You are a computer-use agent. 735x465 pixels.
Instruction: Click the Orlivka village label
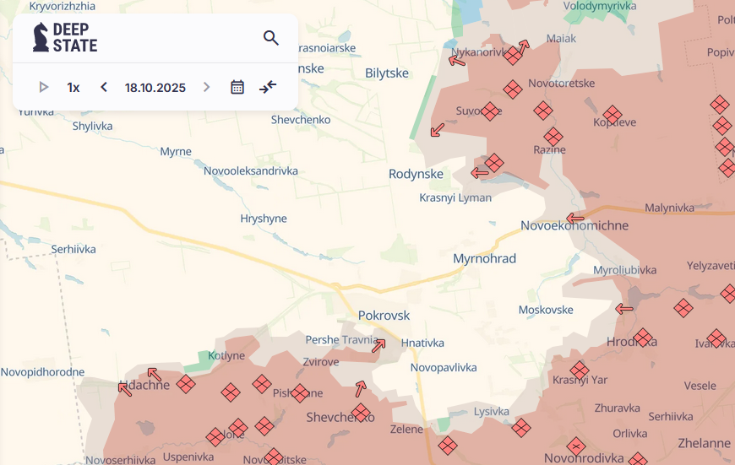pos(629,434)
